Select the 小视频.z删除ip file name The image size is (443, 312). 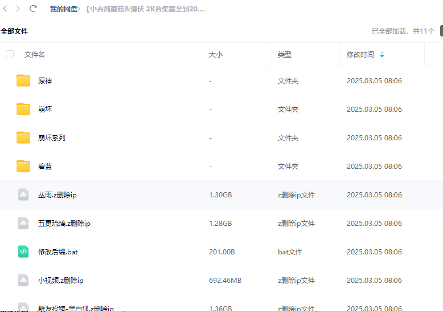click(60, 281)
